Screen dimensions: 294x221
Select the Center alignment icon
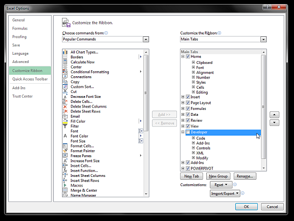65,67
